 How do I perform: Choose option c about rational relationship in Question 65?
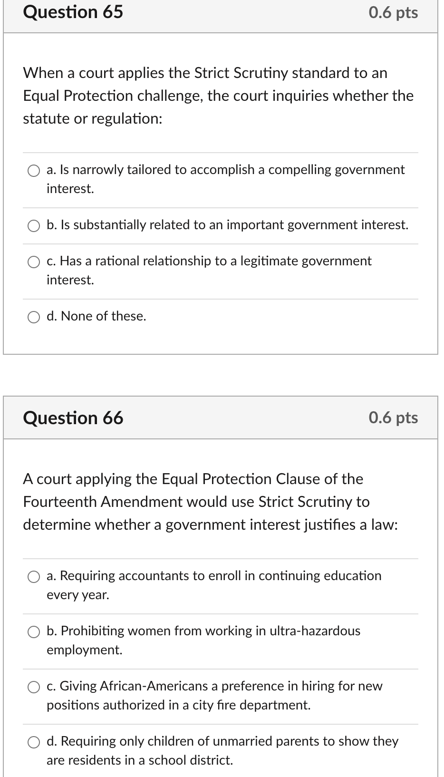click(x=34, y=262)
